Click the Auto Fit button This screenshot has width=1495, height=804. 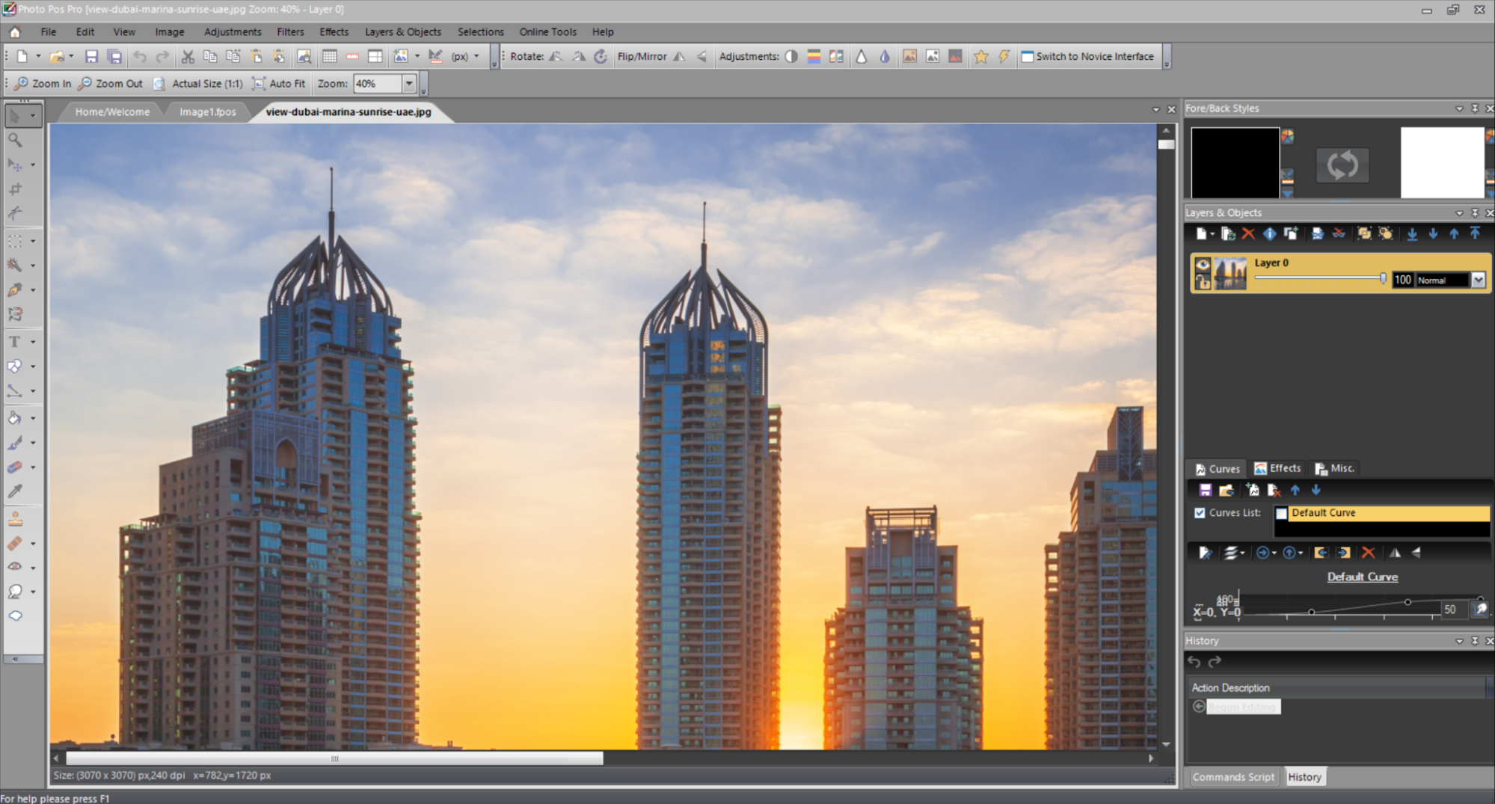(x=279, y=84)
